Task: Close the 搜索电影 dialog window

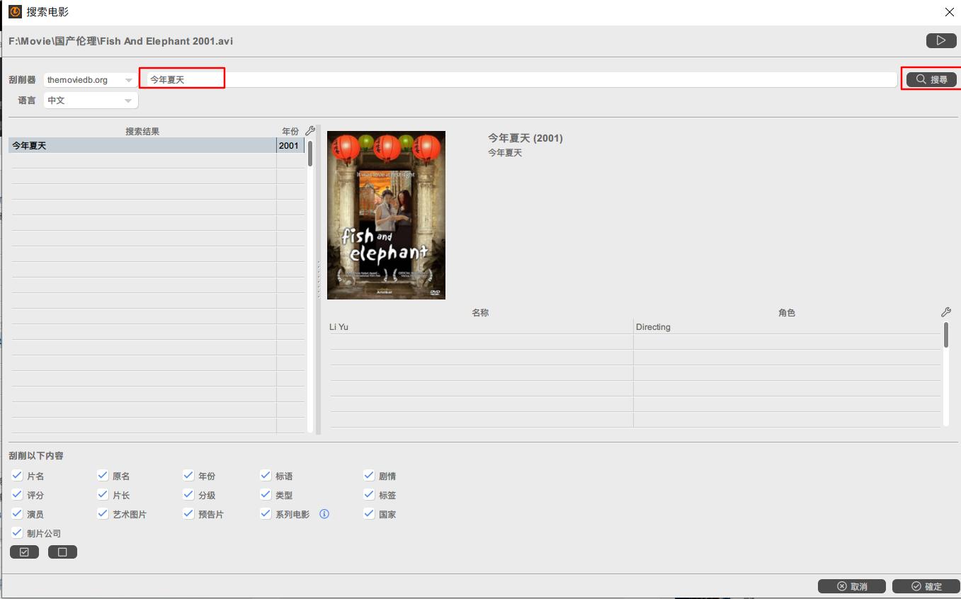Action: [950, 12]
